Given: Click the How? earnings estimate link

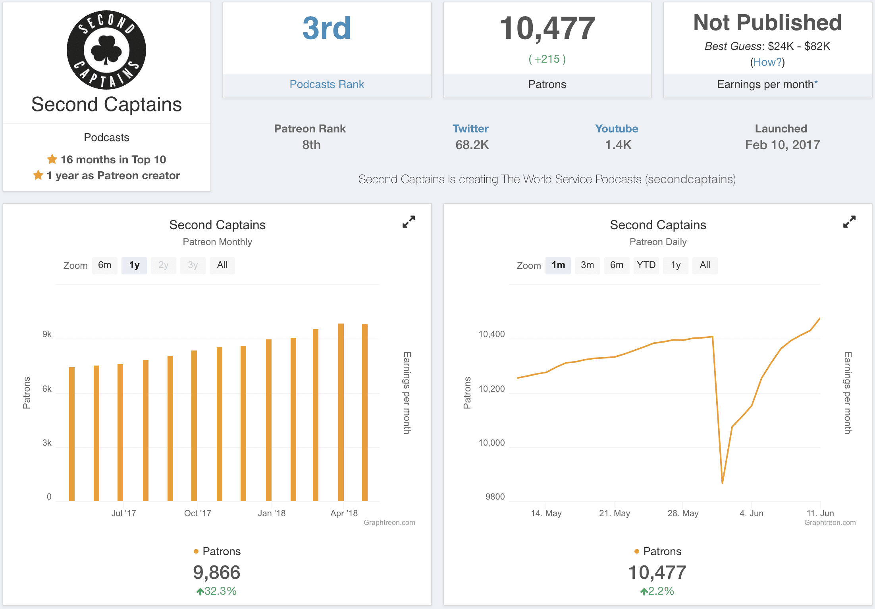Looking at the screenshot, I should coord(767,62).
